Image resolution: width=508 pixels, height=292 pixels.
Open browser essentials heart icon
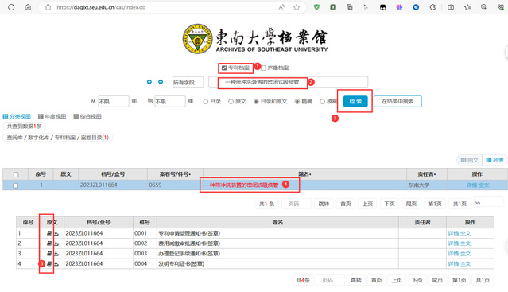coord(501,7)
